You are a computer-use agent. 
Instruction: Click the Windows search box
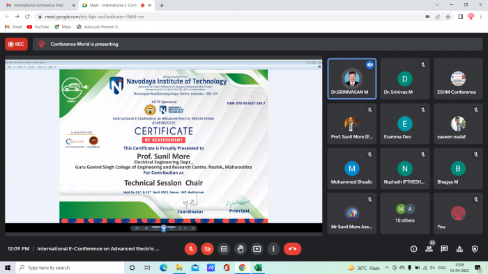(x=70, y=268)
